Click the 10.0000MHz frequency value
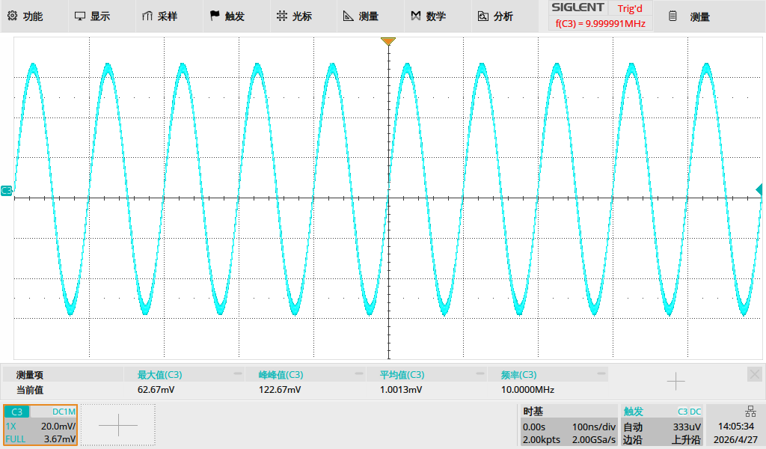 [527, 390]
